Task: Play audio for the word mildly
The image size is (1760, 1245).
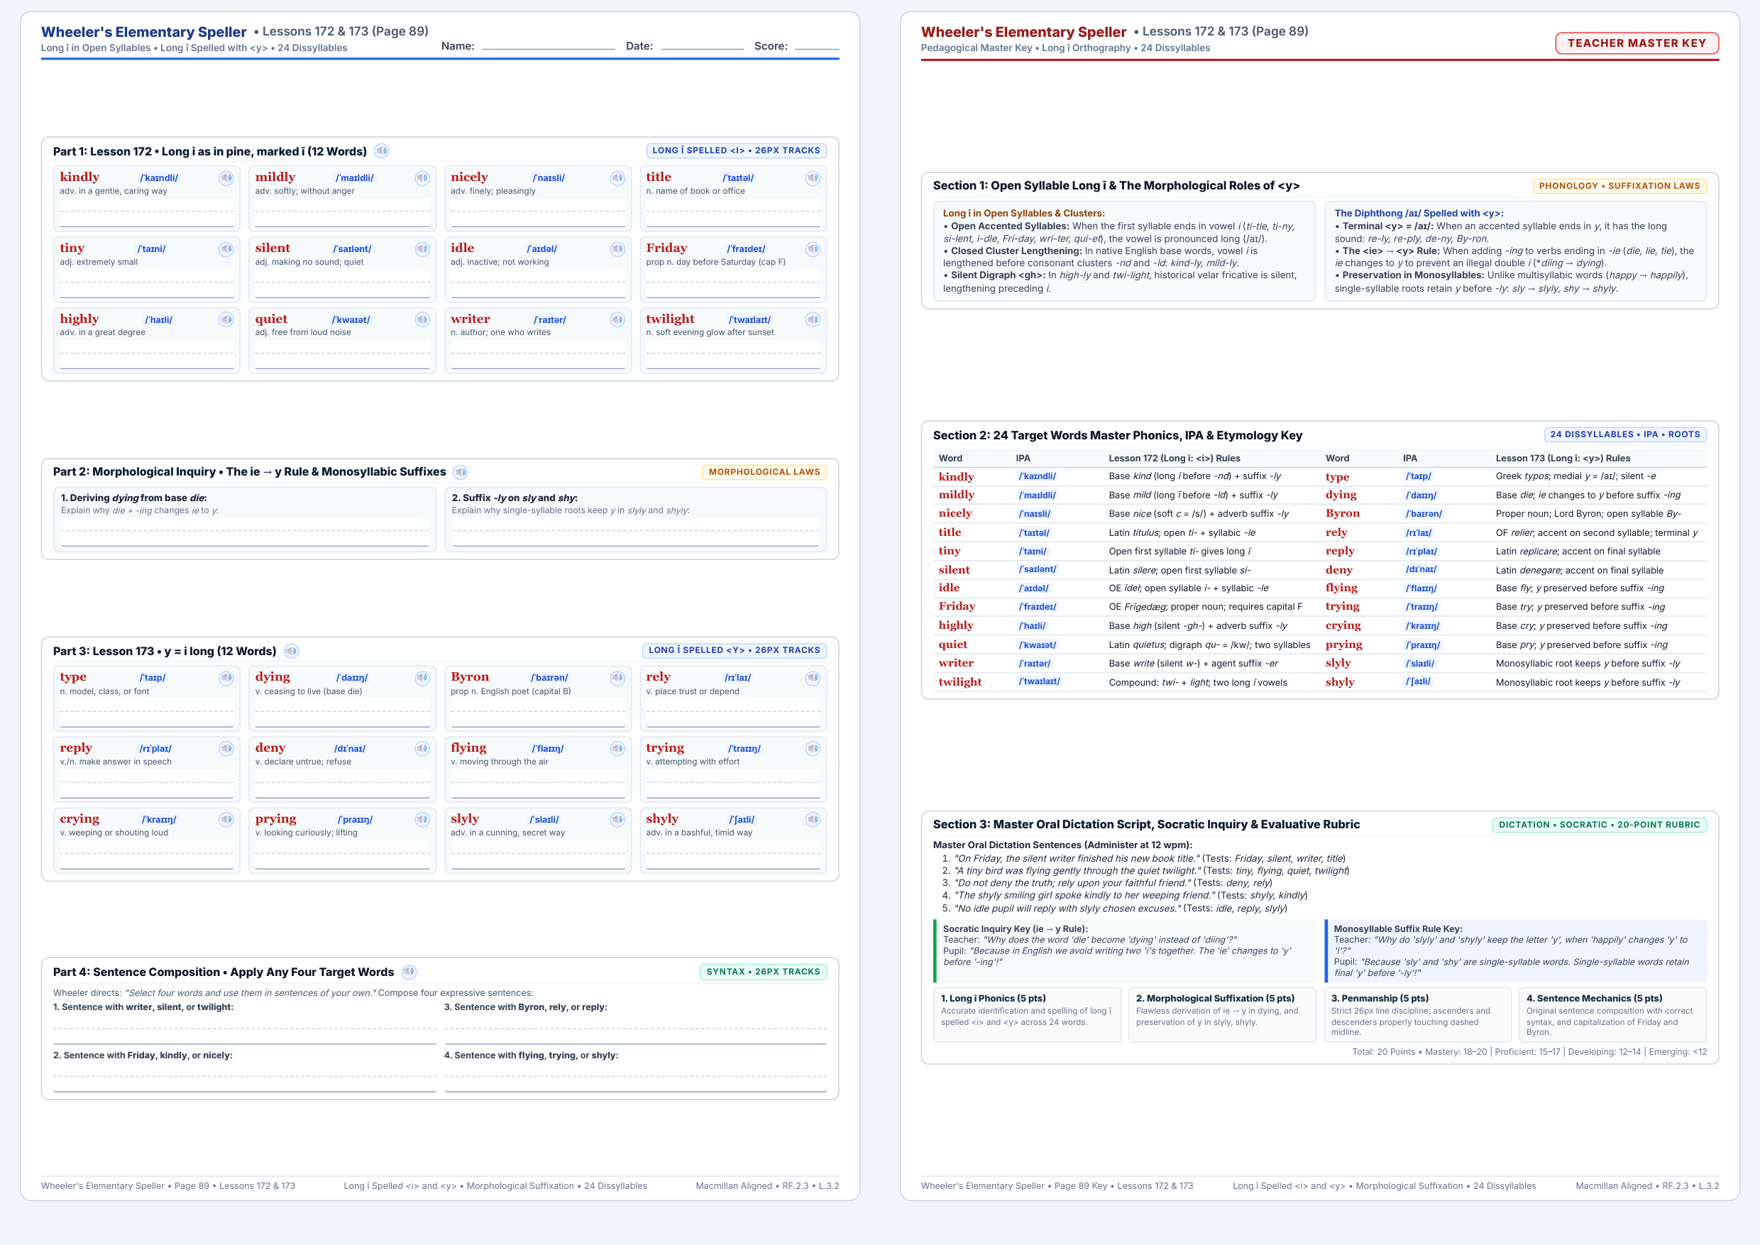Action: [x=422, y=178]
